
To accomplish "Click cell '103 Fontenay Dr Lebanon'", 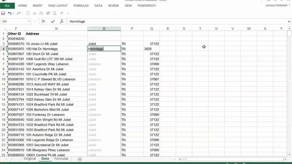I will tap(56, 115).
